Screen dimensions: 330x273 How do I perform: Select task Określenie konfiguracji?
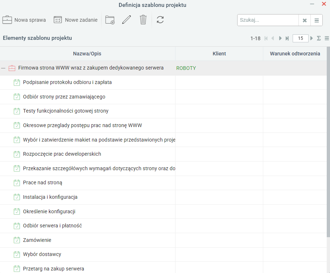pyautogui.click(x=163, y=212)
